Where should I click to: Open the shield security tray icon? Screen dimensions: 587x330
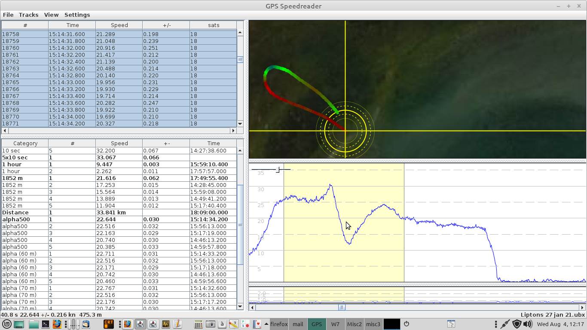point(517,324)
